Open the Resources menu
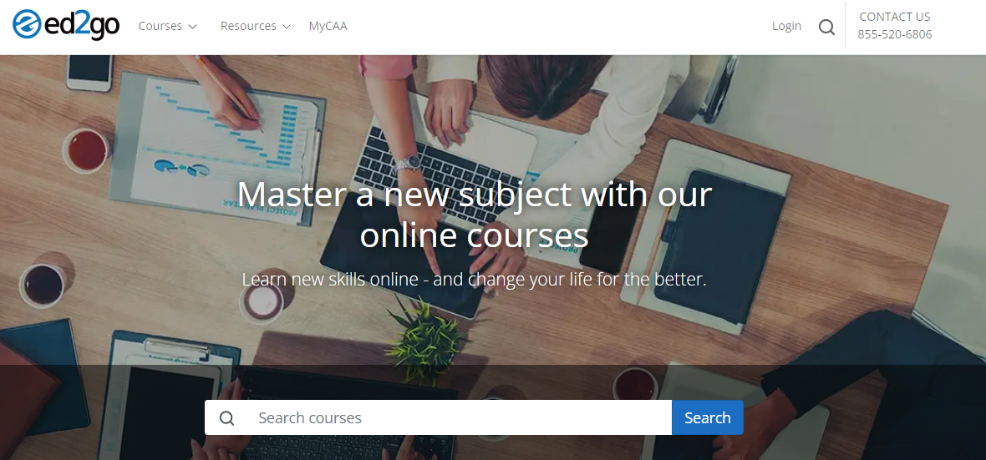The image size is (986, 460). point(248,26)
